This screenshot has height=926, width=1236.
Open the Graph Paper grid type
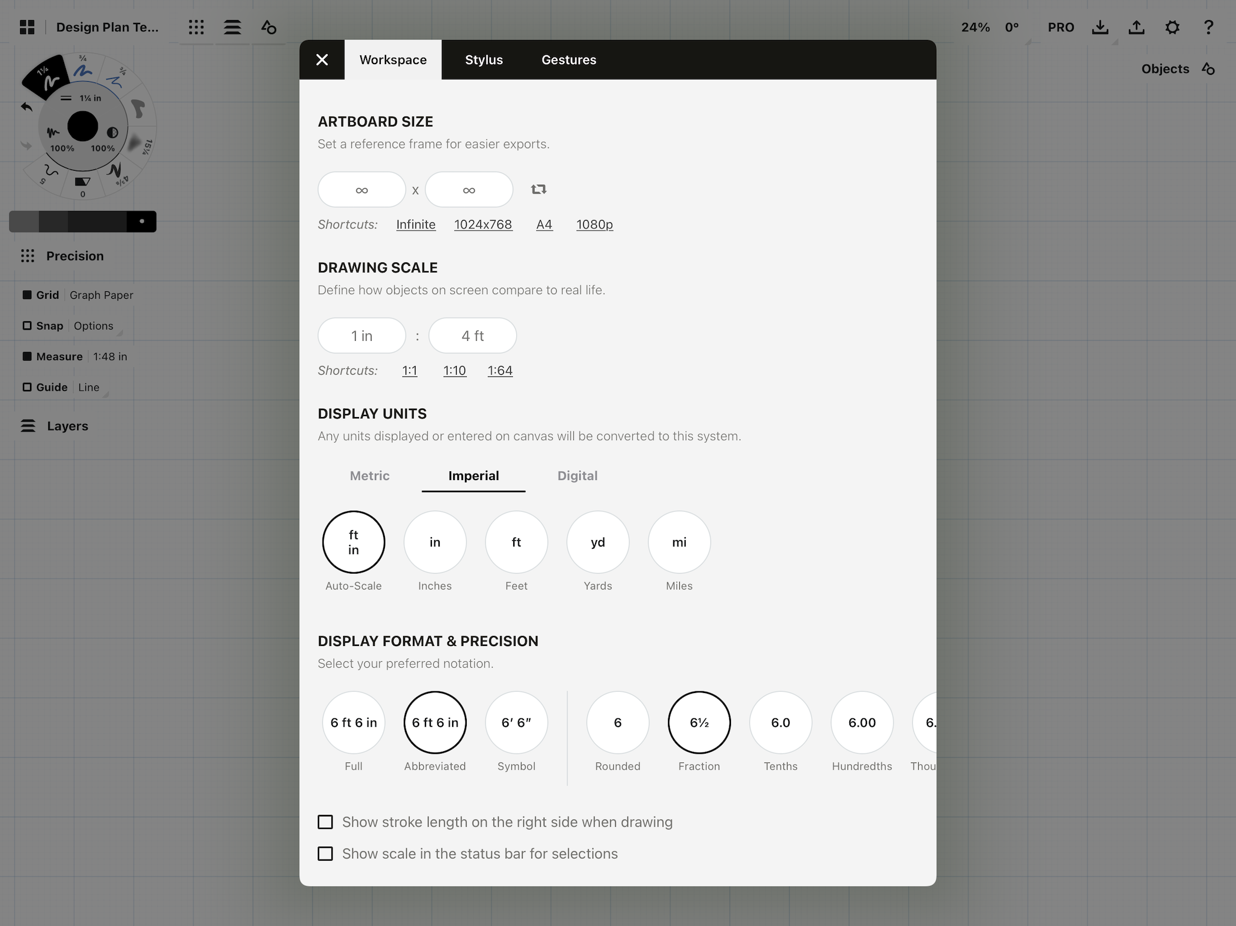click(x=101, y=295)
